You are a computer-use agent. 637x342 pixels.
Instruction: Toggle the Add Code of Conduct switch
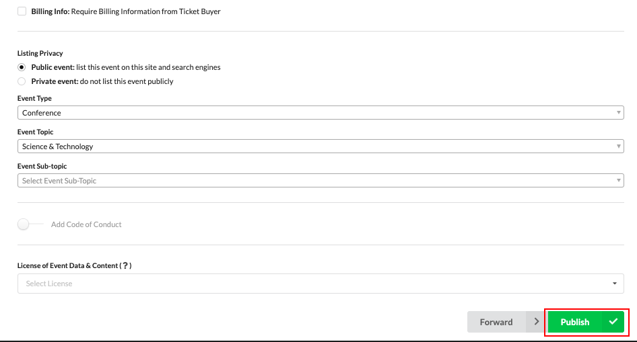point(30,224)
